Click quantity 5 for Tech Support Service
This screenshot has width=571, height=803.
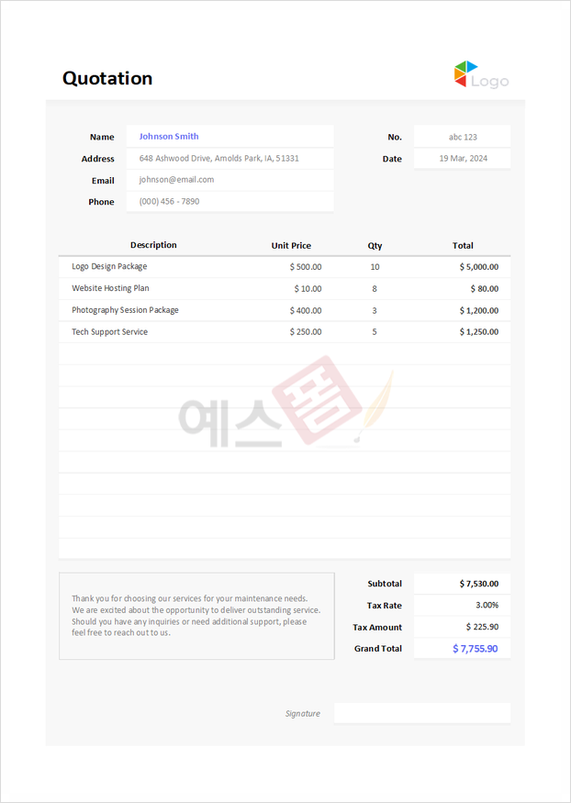pos(375,332)
